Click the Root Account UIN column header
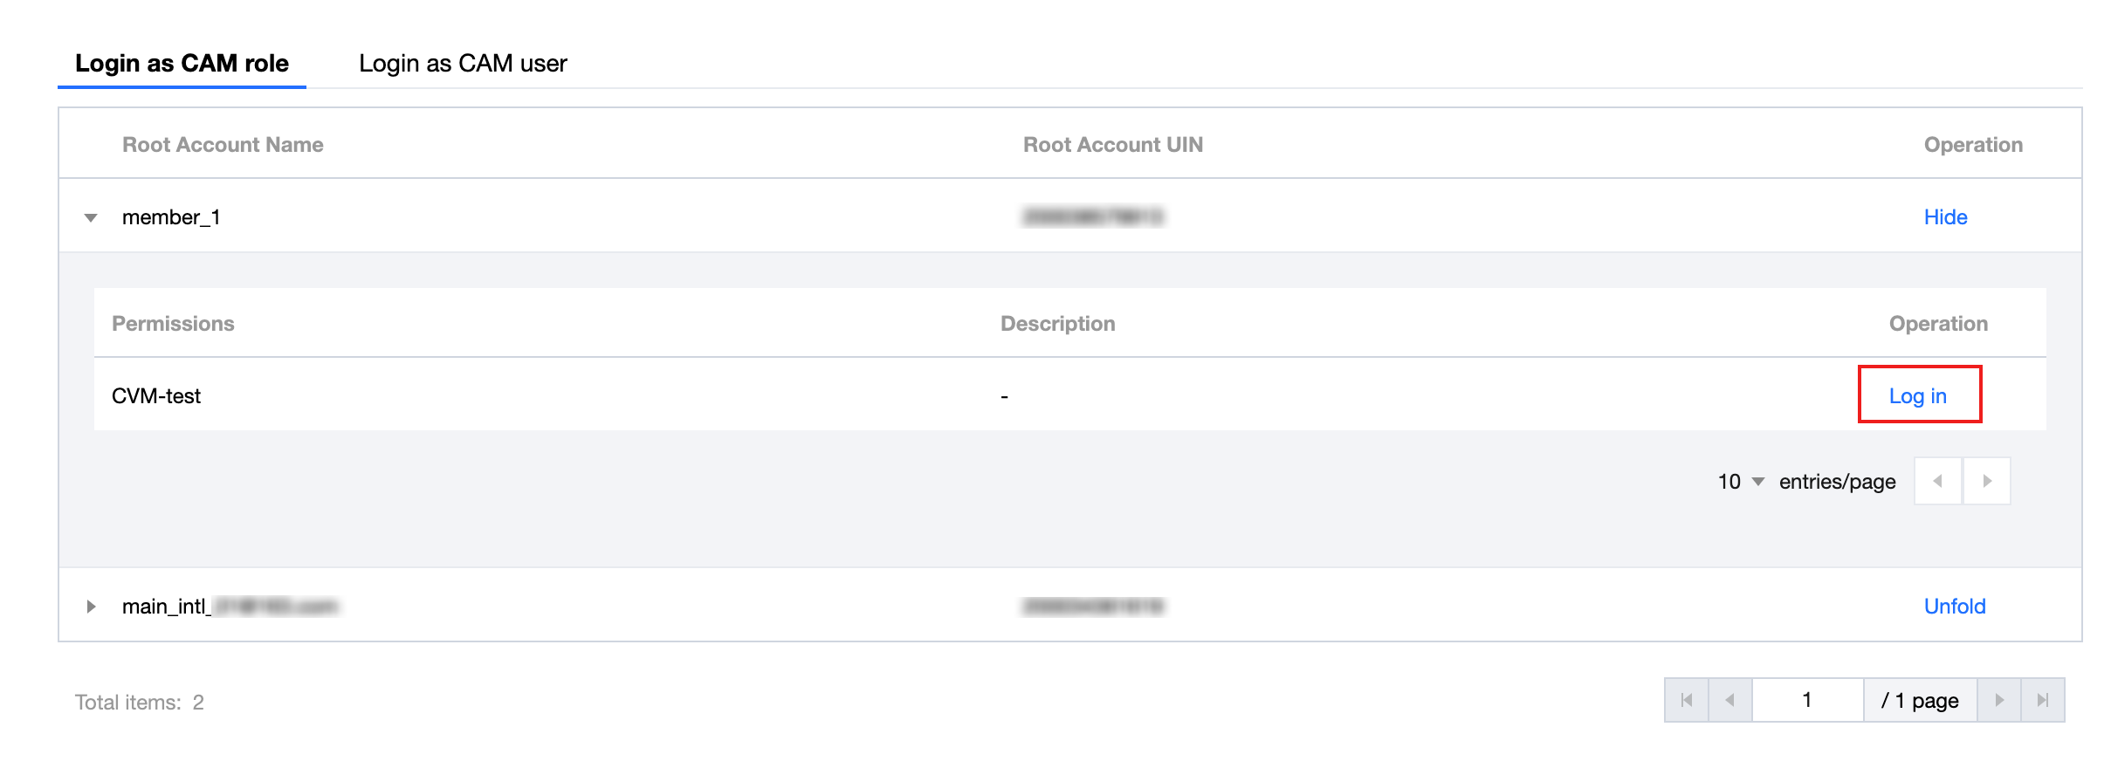Image resolution: width=2111 pixels, height=775 pixels. tap(1112, 145)
